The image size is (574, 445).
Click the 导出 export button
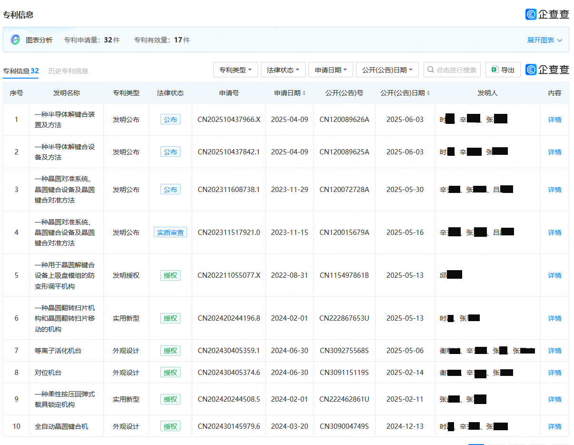tap(503, 70)
